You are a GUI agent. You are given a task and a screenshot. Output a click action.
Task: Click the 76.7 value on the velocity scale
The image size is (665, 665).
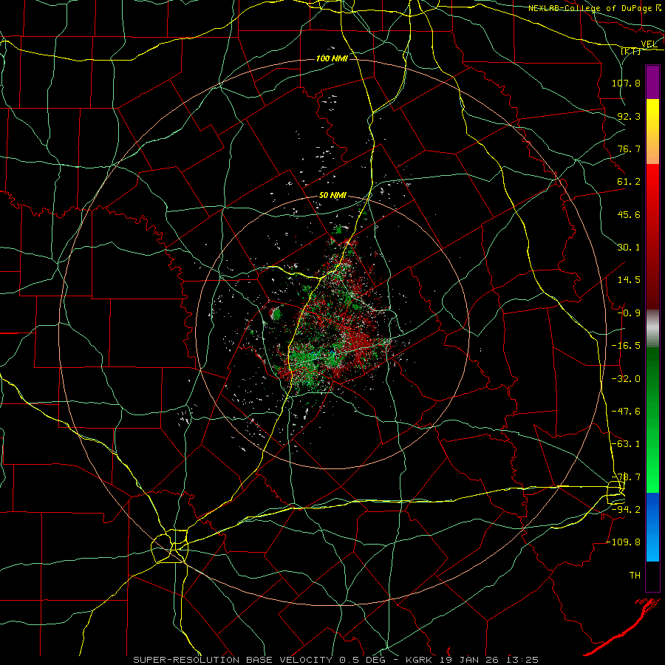[629, 149]
